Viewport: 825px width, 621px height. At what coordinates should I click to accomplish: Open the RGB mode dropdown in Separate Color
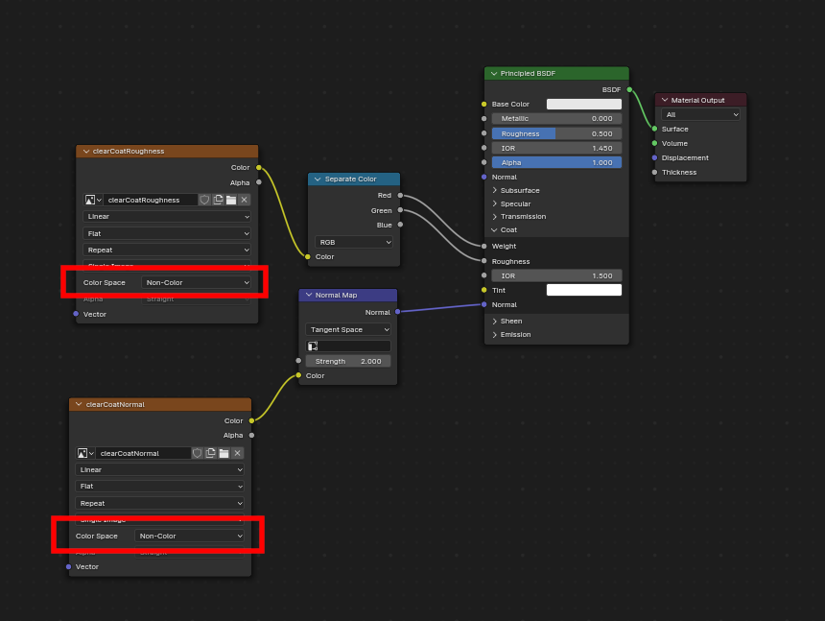[353, 243]
